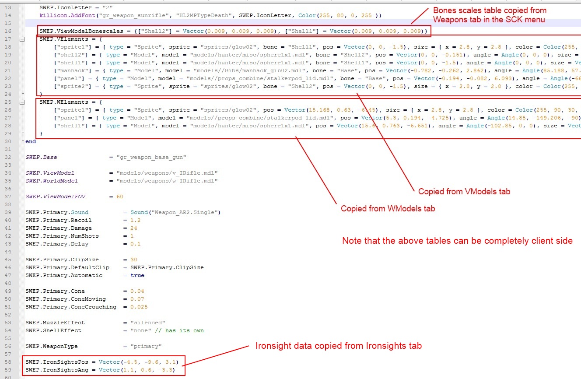Click SWEP.Primary.Cone on line 49

(55, 291)
